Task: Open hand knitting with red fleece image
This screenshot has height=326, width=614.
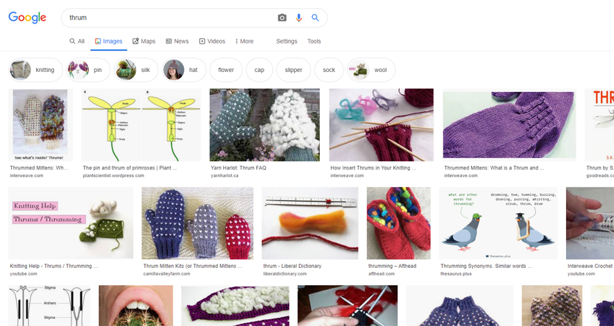Action: 348,306
